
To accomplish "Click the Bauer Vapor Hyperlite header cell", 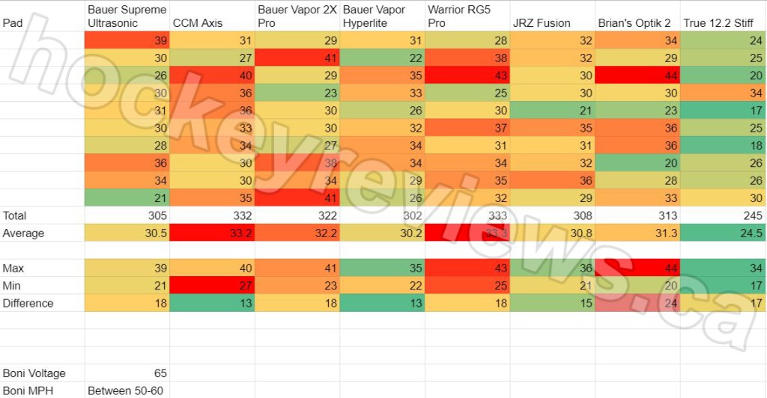I will 375,16.
